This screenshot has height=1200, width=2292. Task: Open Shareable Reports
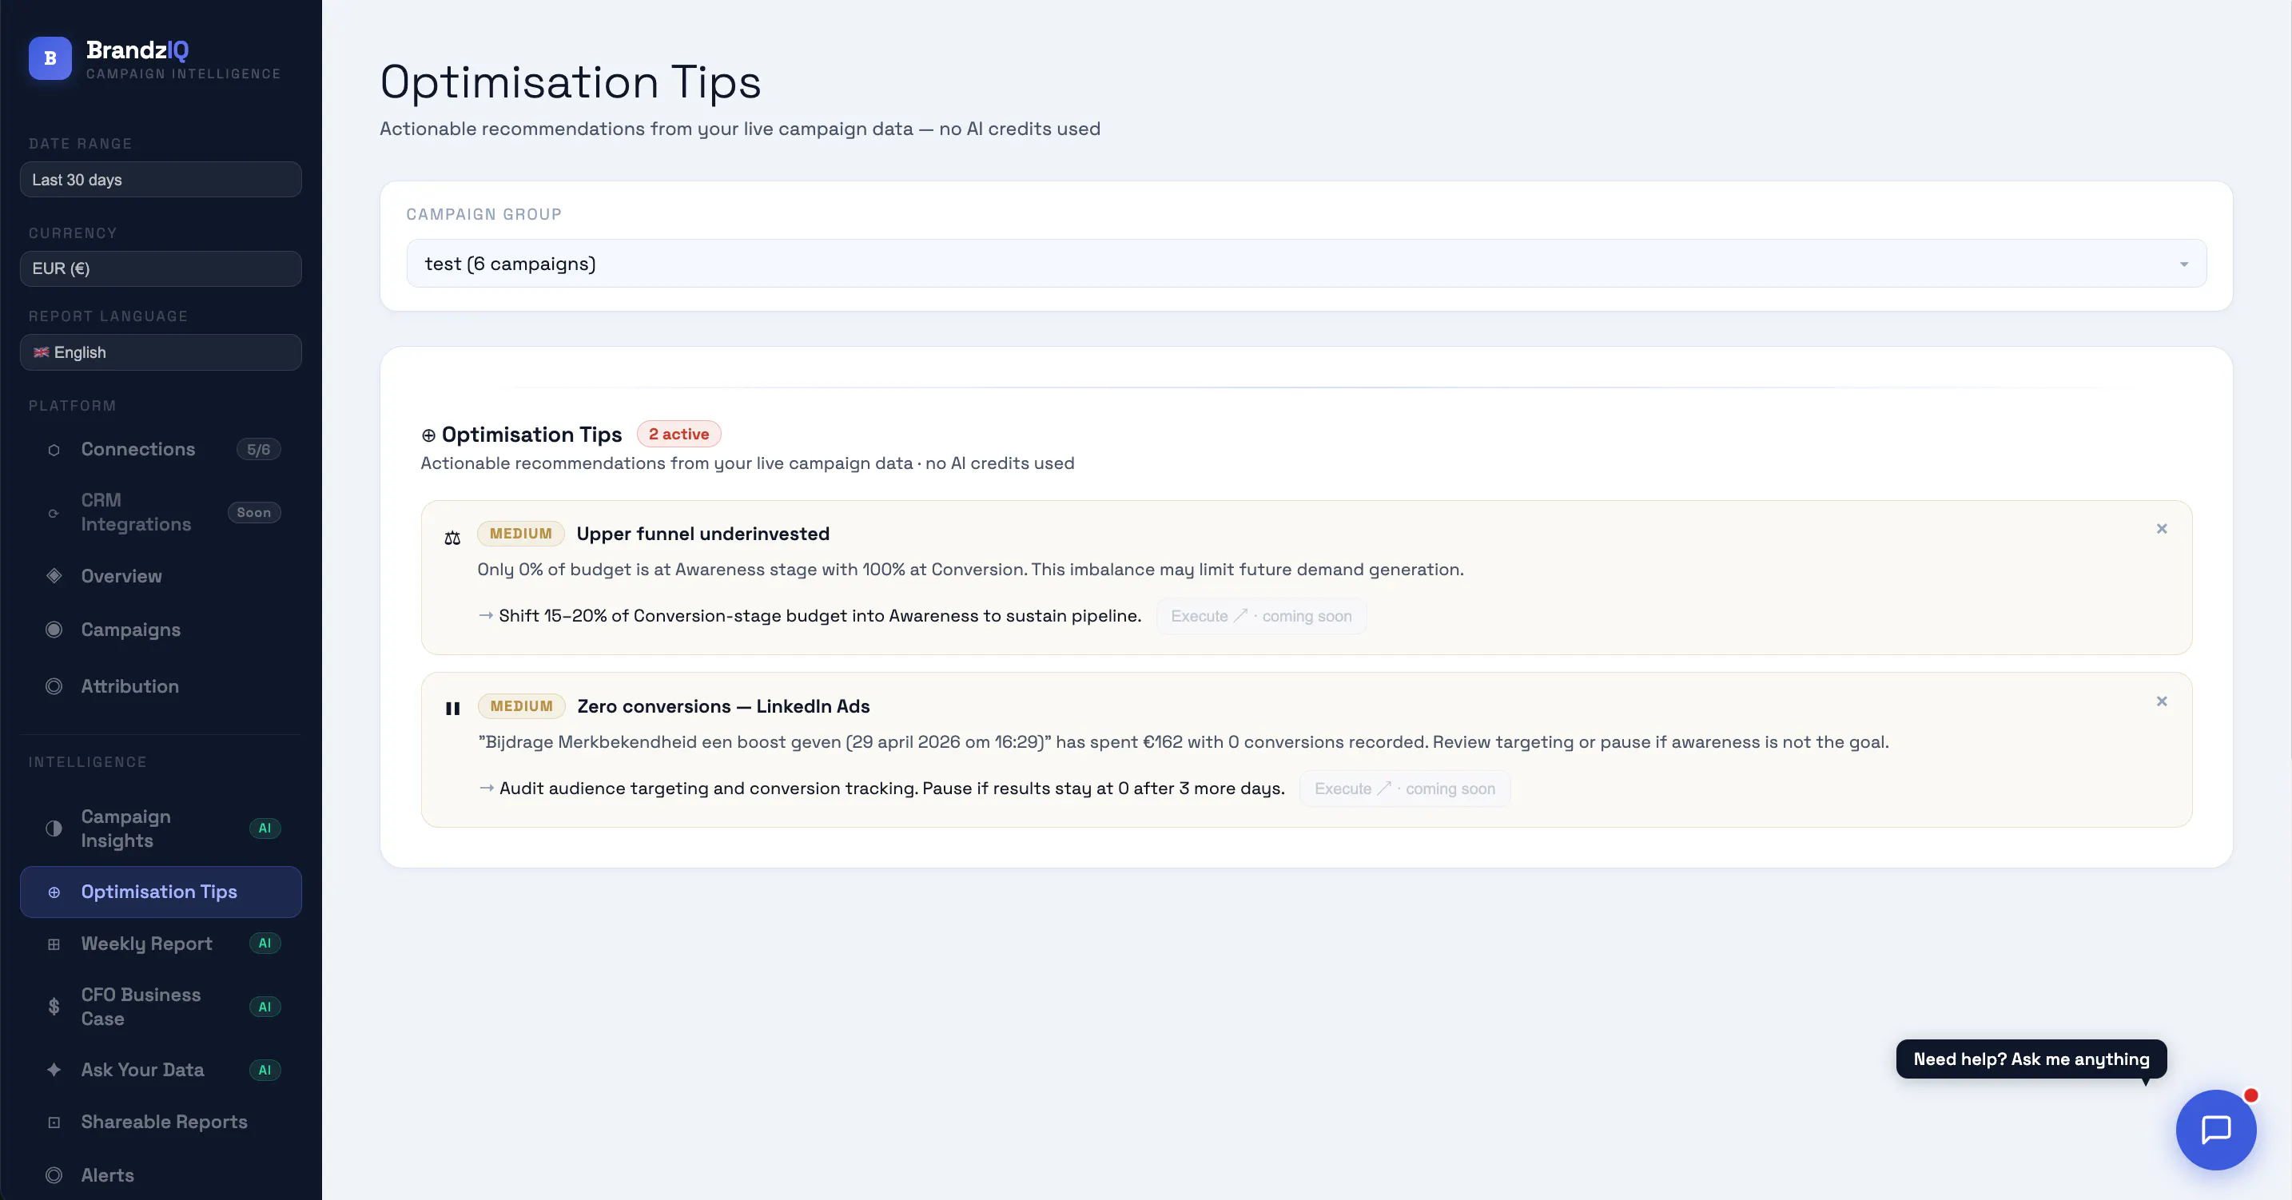click(x=160, y=1123)
